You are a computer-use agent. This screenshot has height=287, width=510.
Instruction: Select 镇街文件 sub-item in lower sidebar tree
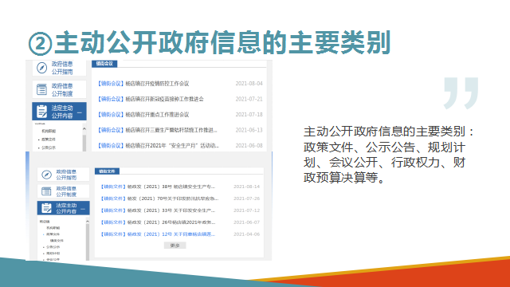click(57, 241)
